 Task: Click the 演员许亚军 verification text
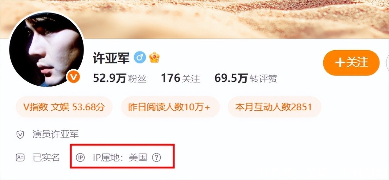click(x=56, y=134)
